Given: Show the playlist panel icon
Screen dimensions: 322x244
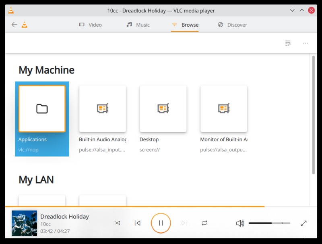Looking at the screenshot, I should (288, 43).
